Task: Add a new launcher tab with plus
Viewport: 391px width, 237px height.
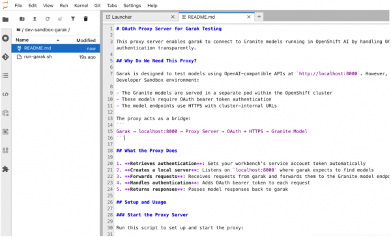Action: [x=259, y=17]
